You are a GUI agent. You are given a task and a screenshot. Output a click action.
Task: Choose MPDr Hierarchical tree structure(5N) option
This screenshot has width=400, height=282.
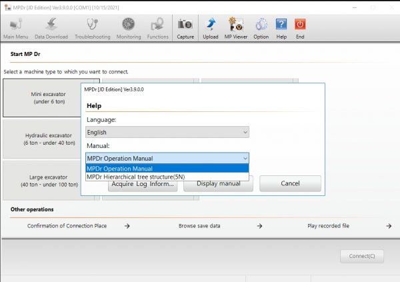coord(167,177)
